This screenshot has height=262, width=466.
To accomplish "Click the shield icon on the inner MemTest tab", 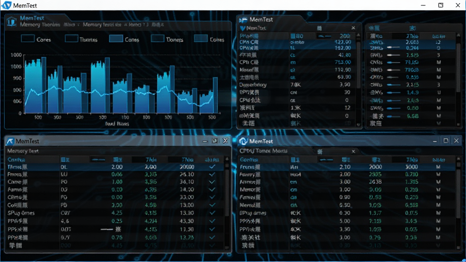I will [x=243, y=28].
